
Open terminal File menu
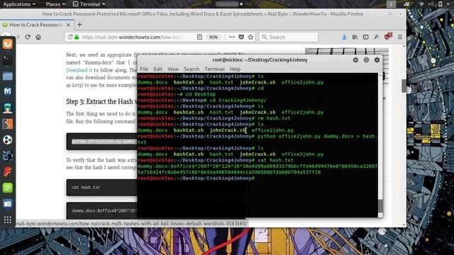click(144, 69)
